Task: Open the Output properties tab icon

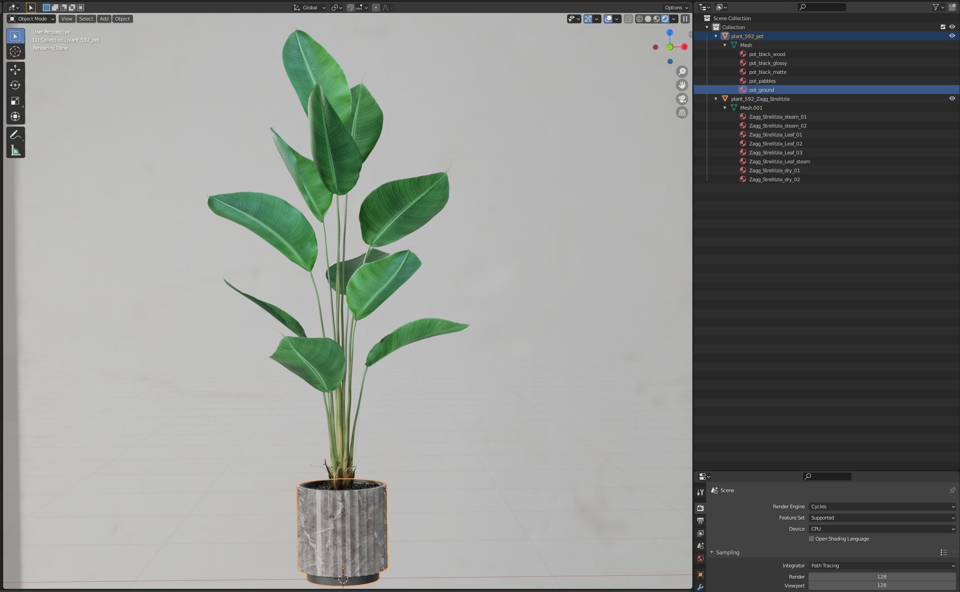Action: (700, 521)
